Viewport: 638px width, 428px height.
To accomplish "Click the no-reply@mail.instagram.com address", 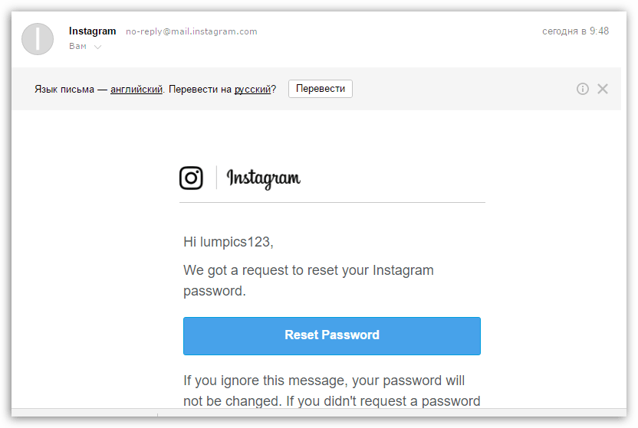I will tap(192, 31).
